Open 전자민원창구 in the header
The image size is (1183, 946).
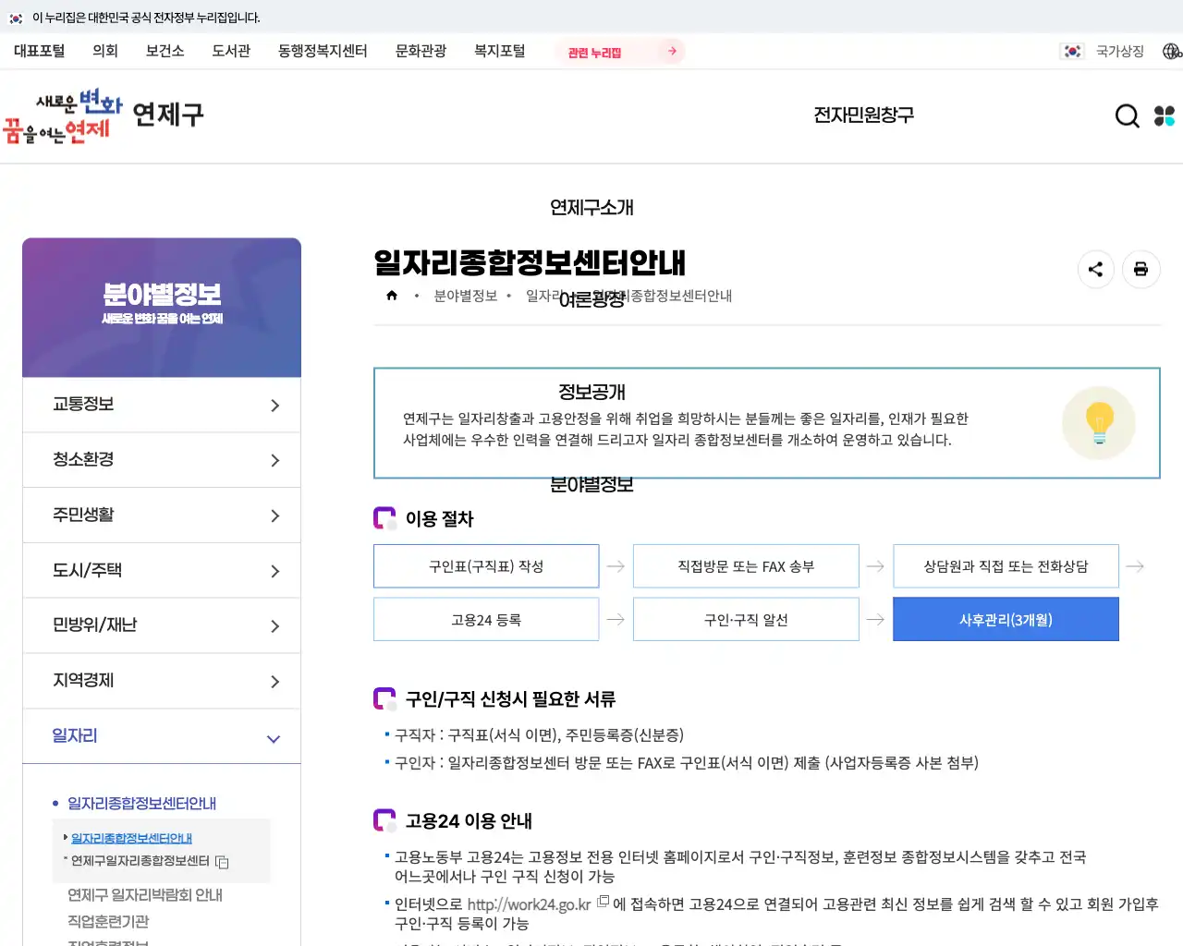coord(863,115)
